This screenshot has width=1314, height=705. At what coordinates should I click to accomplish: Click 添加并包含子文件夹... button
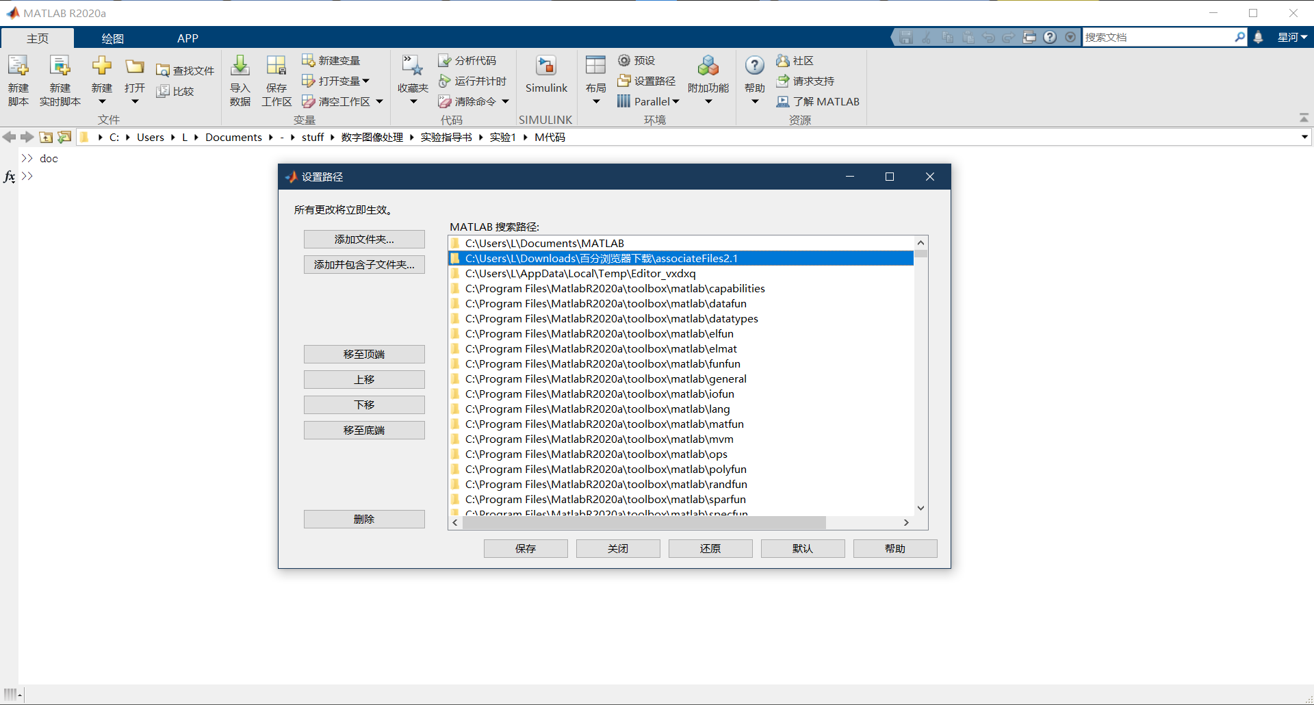point(364,265)
